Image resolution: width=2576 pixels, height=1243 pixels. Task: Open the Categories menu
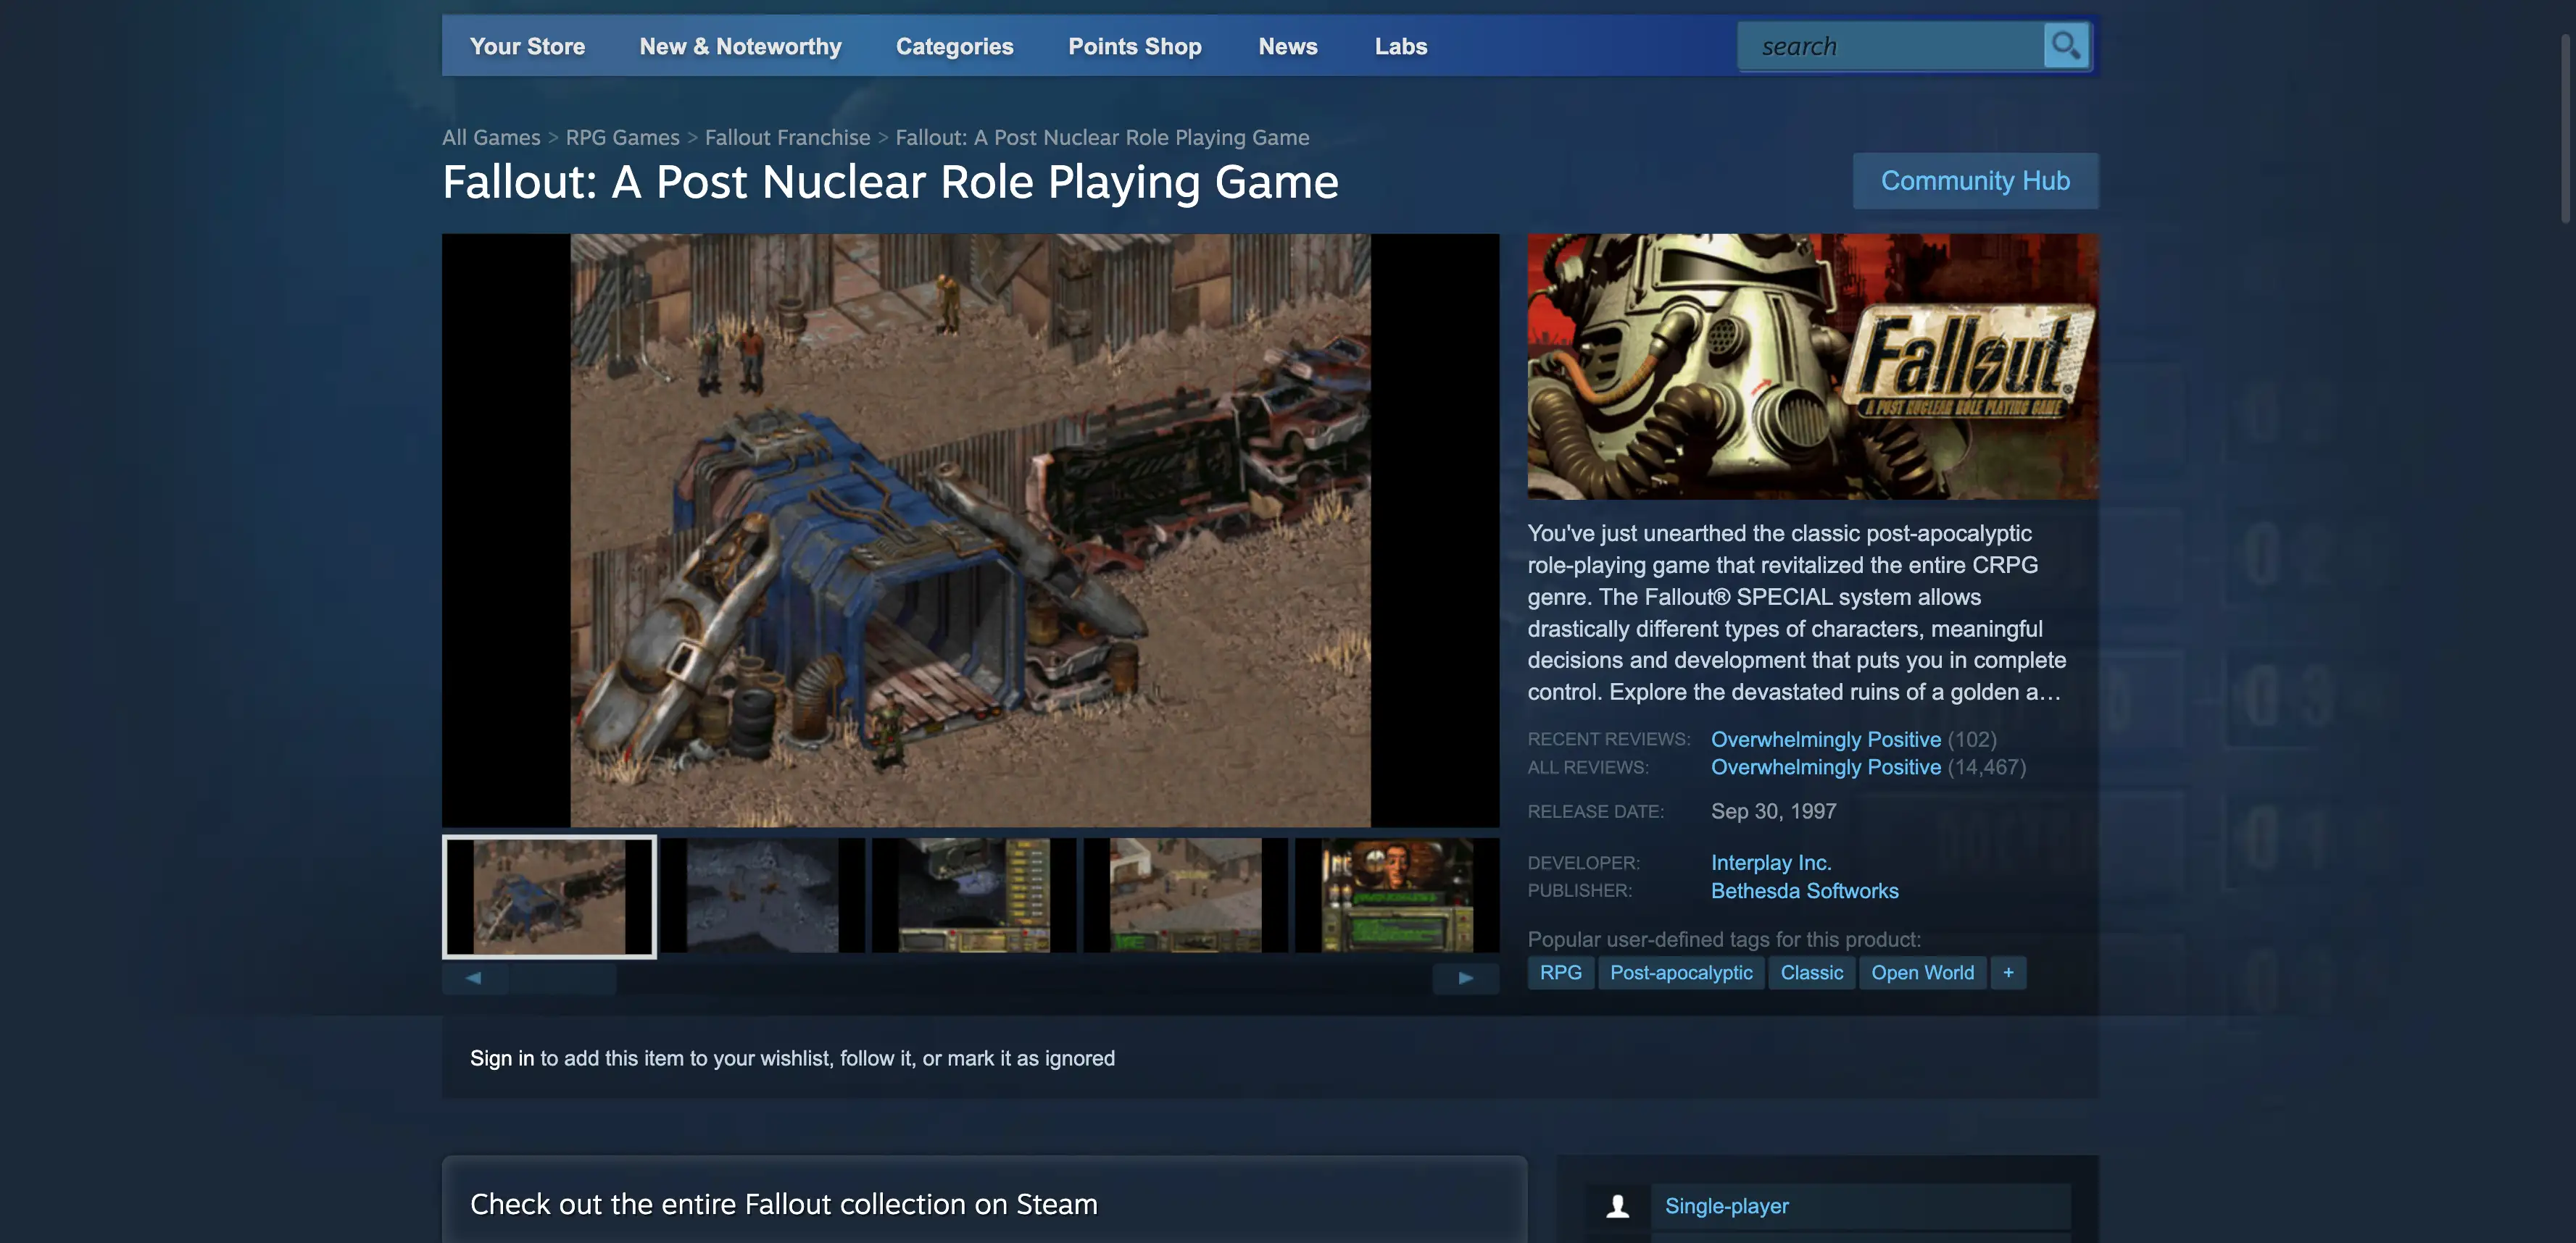tap(954, 46)
